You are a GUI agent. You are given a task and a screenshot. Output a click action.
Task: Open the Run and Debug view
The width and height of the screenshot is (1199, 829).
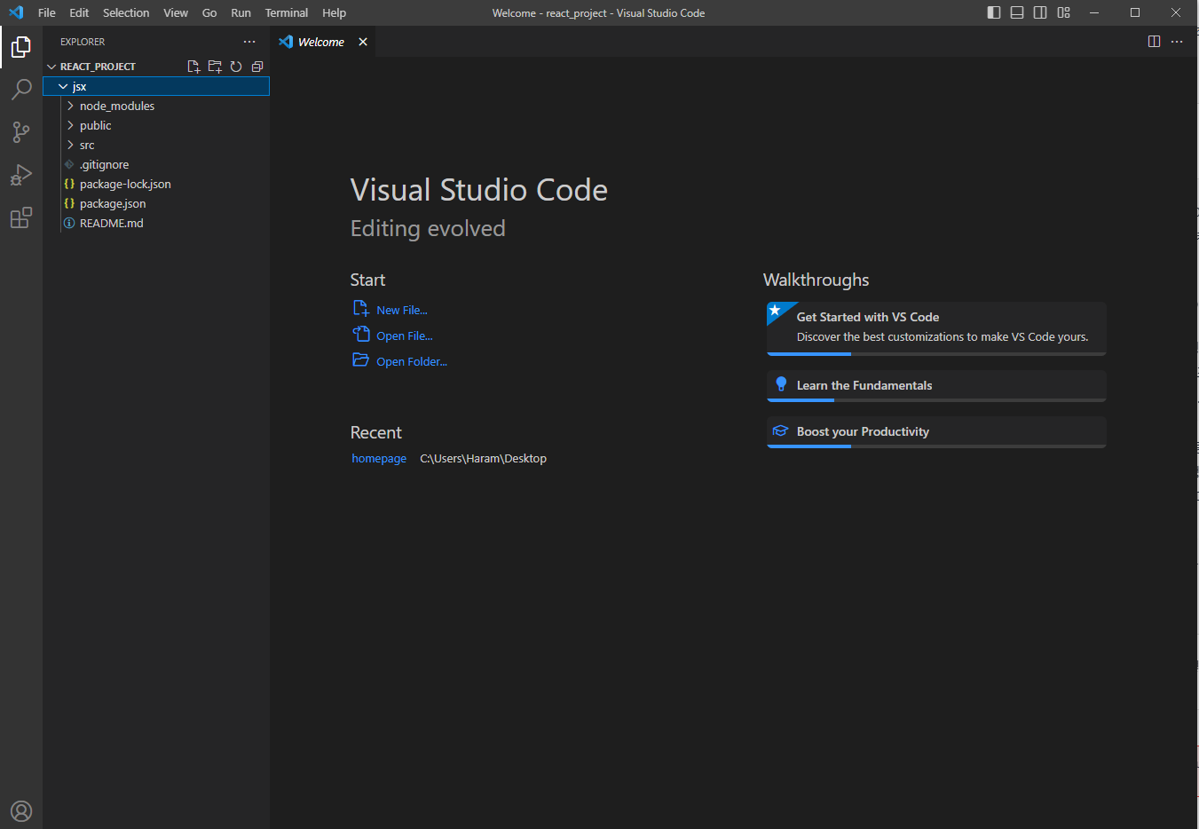pos(21,175)
